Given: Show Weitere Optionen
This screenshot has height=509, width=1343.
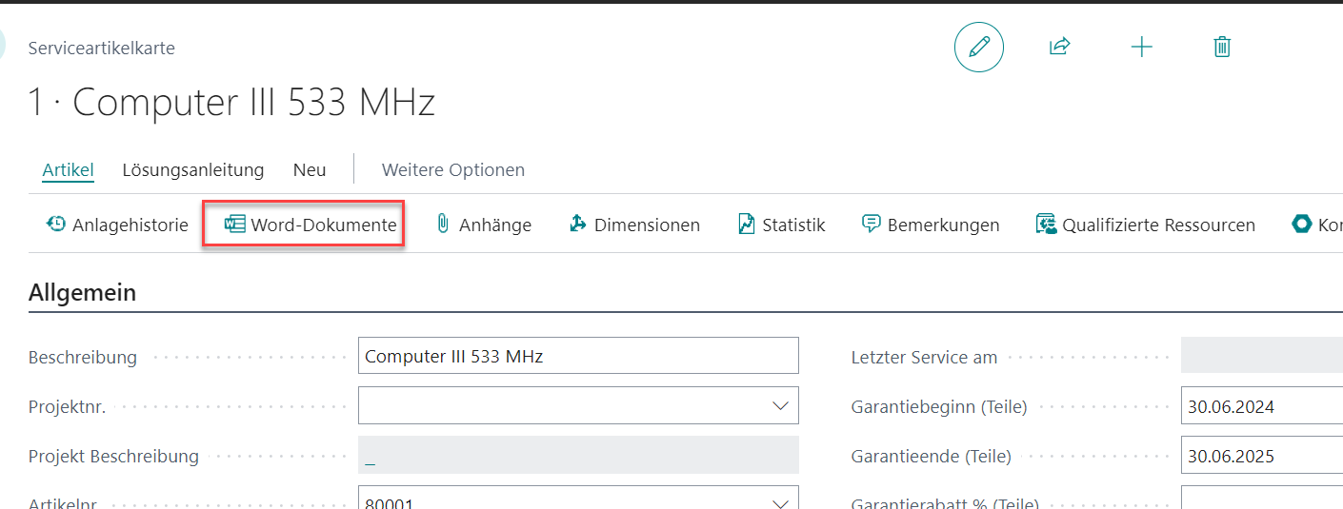Looking at the screenshot, I should tap(453, 170).
